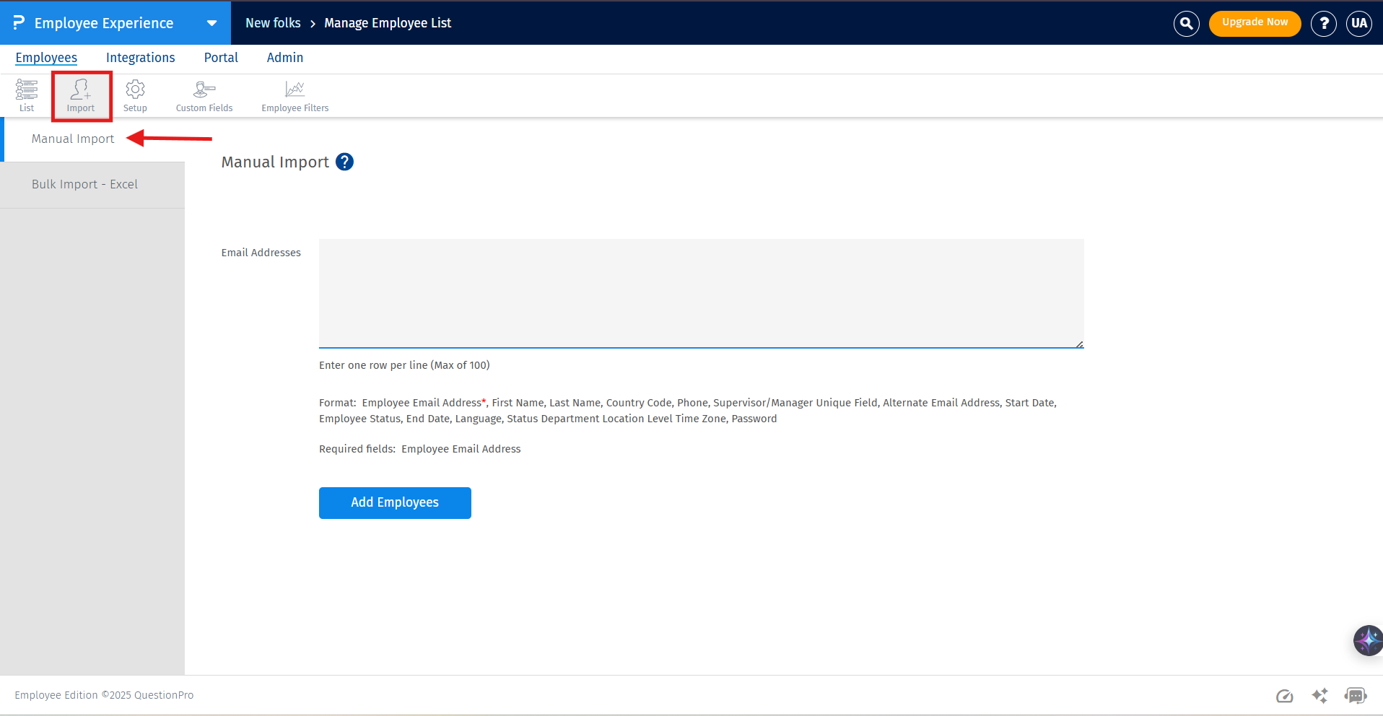The height and width of the screenshot is (716, 1383).
Task: Open the dashboard speedometer icon in footer
Action: point(1284,695)
